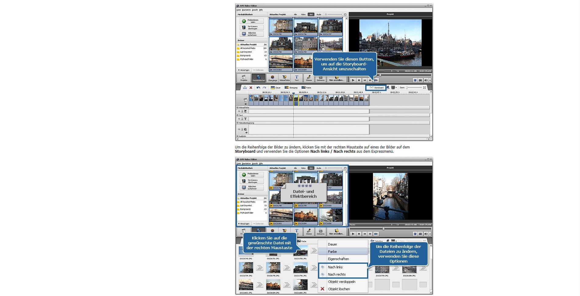Image resolution: width=580 pixels, height=296 pixels.
Task: Mute volume speaker in timeline-view preview controls
Action: pos(426,80)
